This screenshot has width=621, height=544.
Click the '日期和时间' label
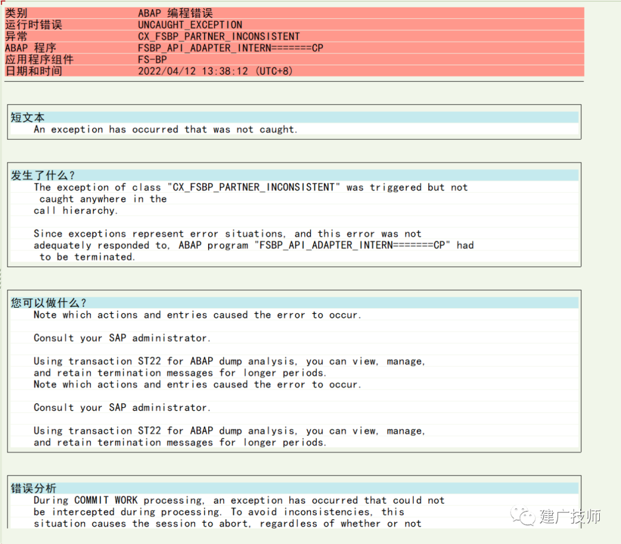click(x=34, y=71)
